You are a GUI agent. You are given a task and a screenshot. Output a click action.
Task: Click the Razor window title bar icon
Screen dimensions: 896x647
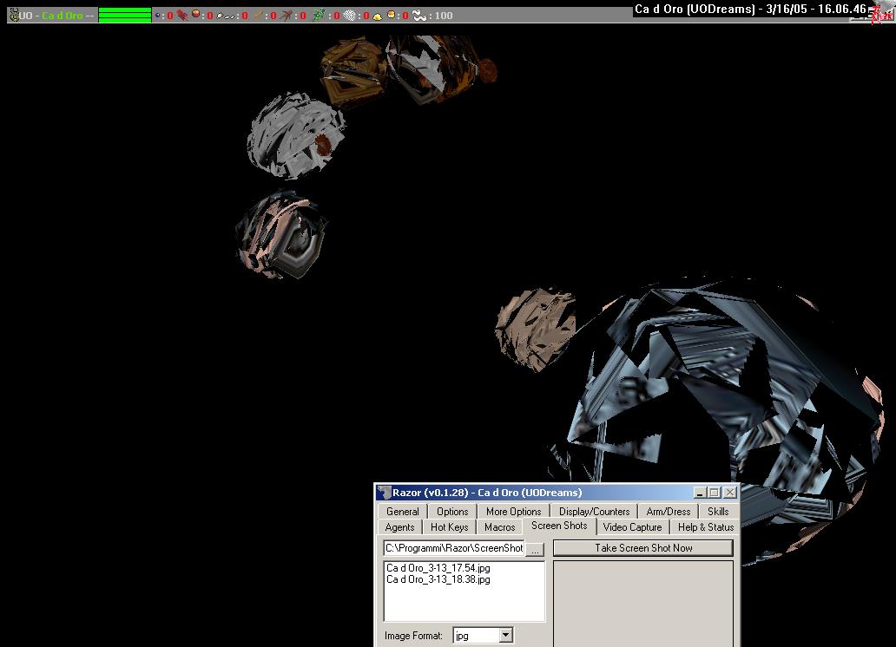pyautogui.click(x=384, y=493)
